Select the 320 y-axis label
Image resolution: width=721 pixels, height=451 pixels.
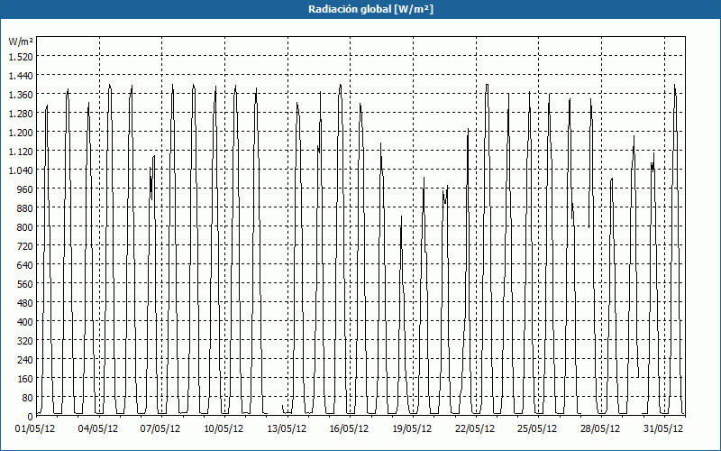[x=26, y=341]
